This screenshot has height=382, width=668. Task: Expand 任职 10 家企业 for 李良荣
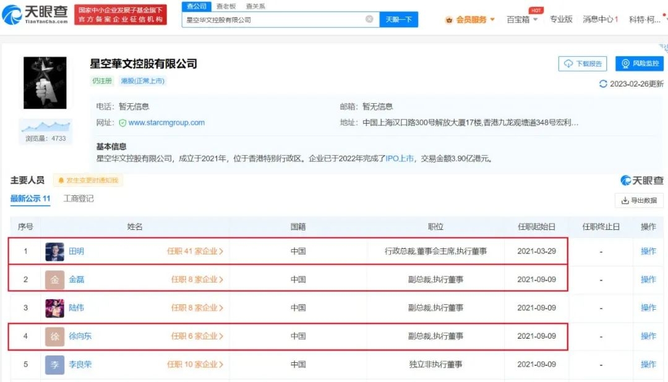pyautogui.click(x=195, y=364)
